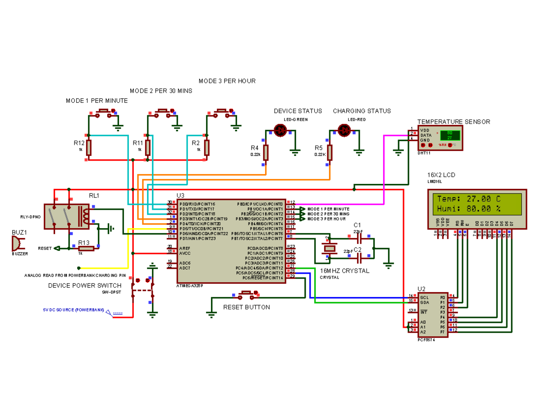541x418 pixels.
Task: Select resistor R12 in the schematic
Action: click(89, 147)
